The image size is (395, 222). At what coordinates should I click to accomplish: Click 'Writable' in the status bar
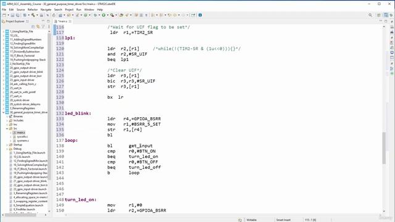[251, 220]
